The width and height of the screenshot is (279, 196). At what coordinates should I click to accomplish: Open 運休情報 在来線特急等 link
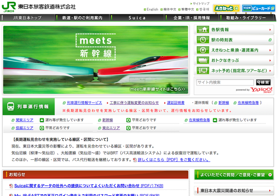tap(248, 103)
